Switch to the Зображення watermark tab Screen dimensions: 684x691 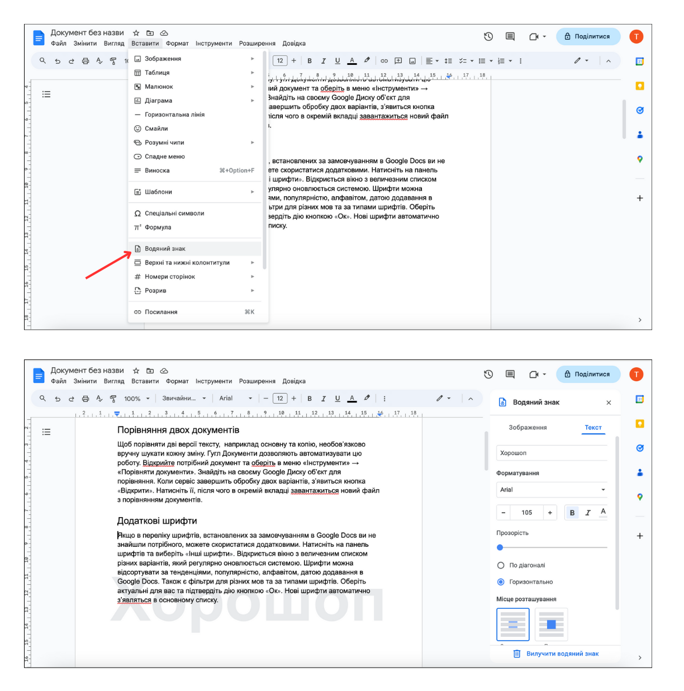[528, 427]
